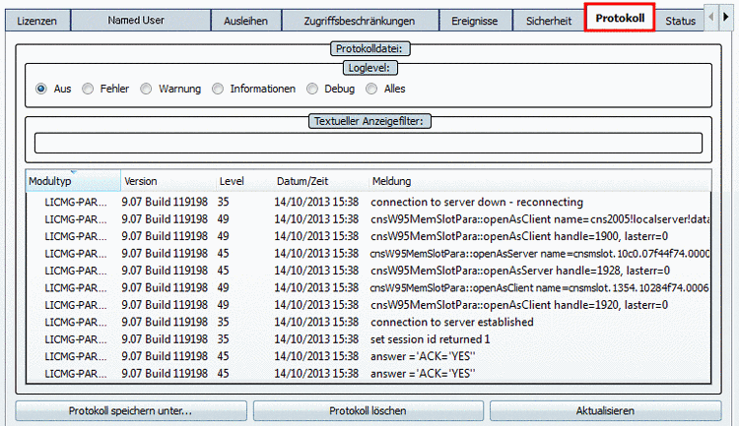Screen dimensions: 739x426
Task: Select the 'connection to server down - reconnecting' message
Action: tap(477, 202)
